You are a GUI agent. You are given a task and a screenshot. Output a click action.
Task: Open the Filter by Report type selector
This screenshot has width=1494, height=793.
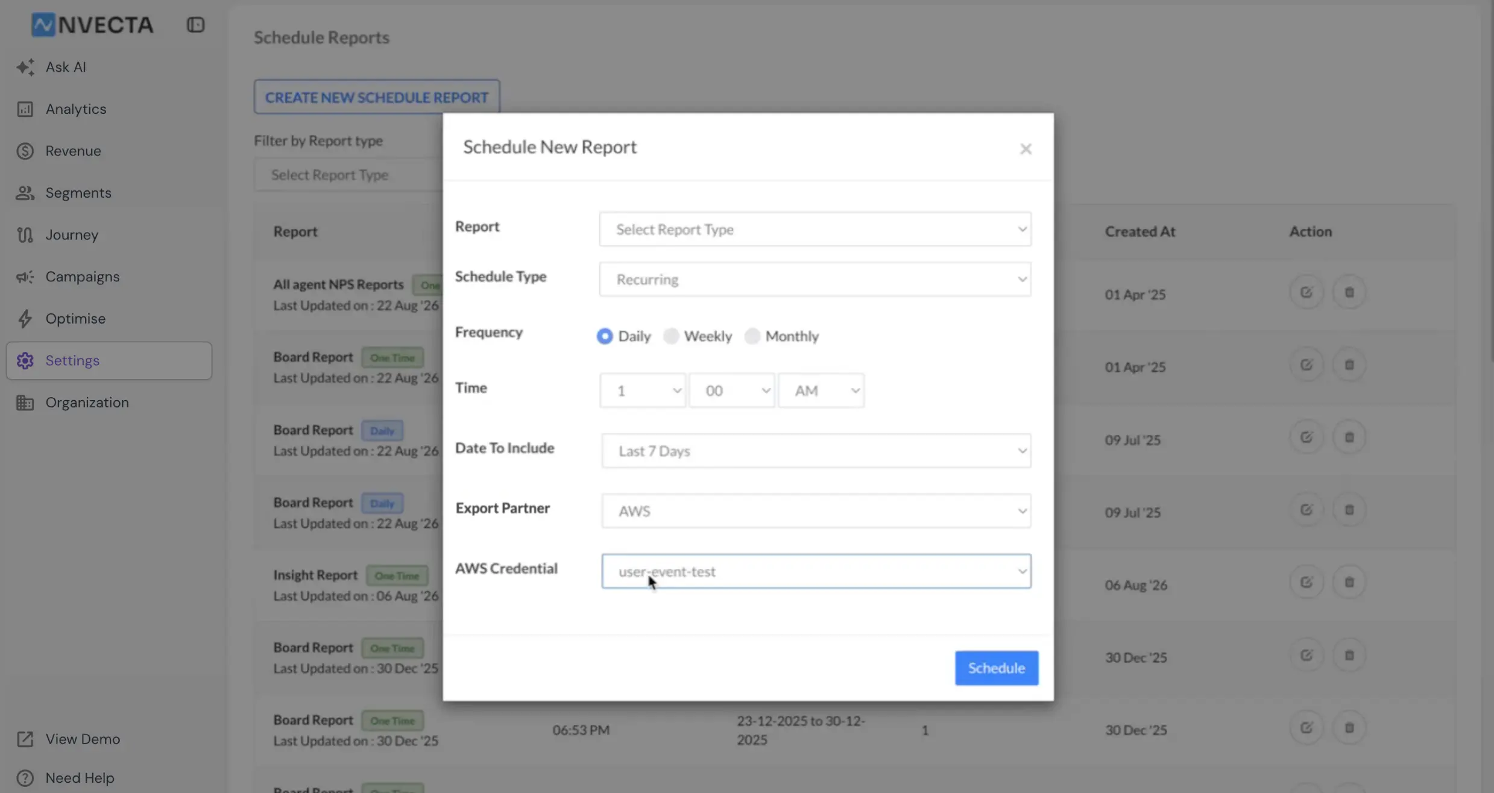click(x=348, y=175)
